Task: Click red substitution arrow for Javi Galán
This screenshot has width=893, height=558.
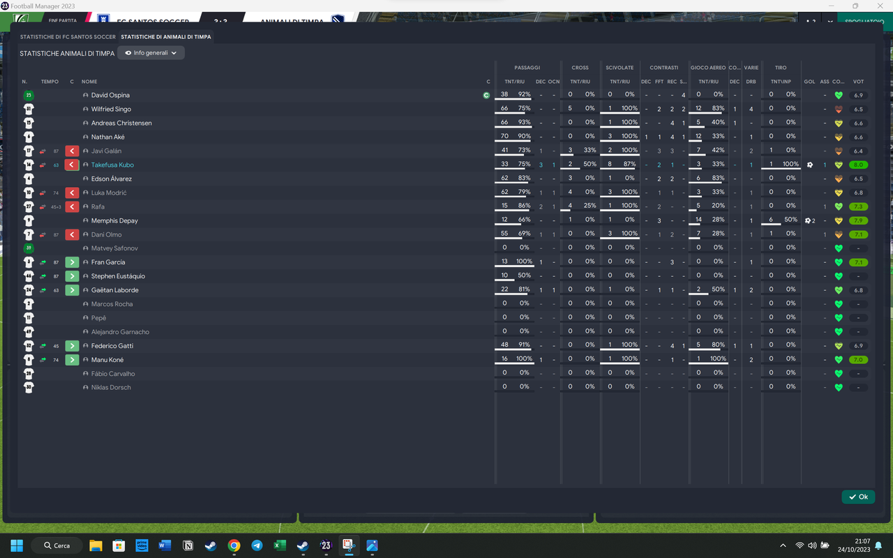Action: 71,151
